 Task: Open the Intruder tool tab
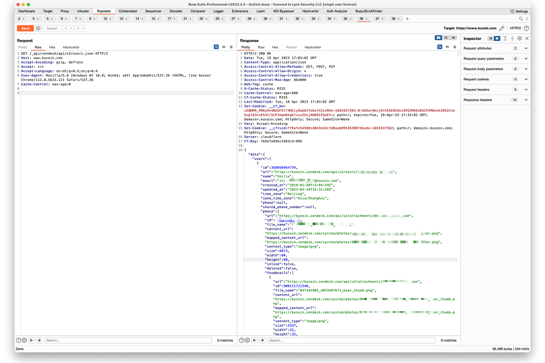coord(83,11)
